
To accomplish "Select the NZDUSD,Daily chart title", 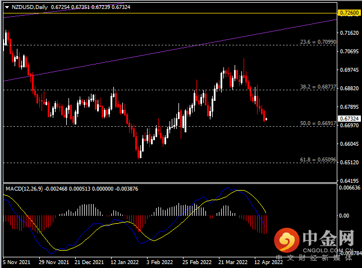I will pos(30,7).
